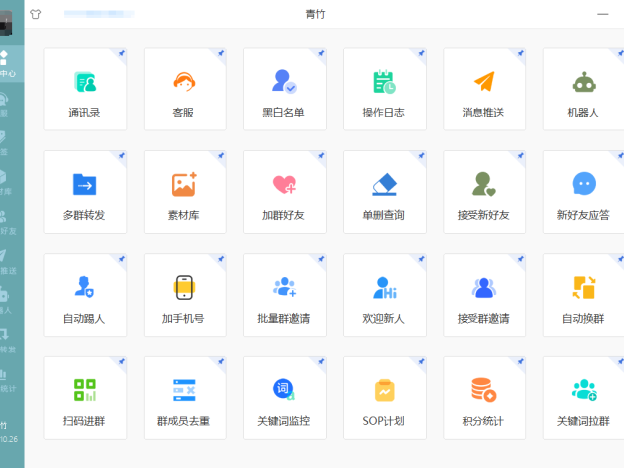Screen dimensions: 624x468
Task: Toggle the pin on 通讯录 tile
Action: [x=122, y=53]
